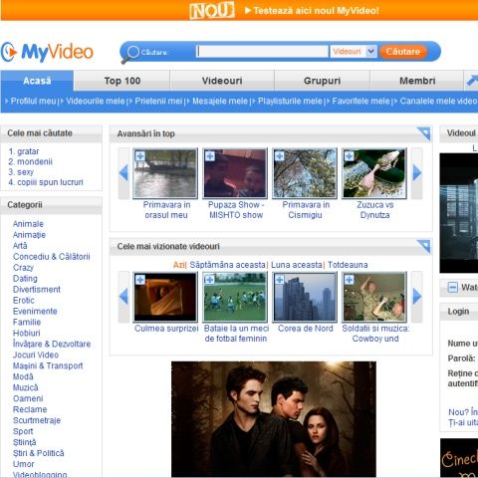Go to Playlisturile mele
The height and width of the screenshot is (478, 478).
click(290, 101)
